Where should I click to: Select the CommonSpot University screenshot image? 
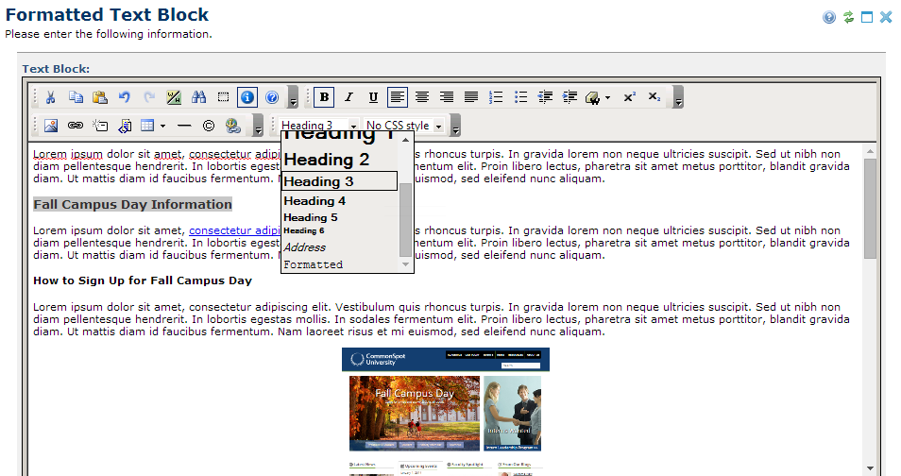[x=446, y=411]
